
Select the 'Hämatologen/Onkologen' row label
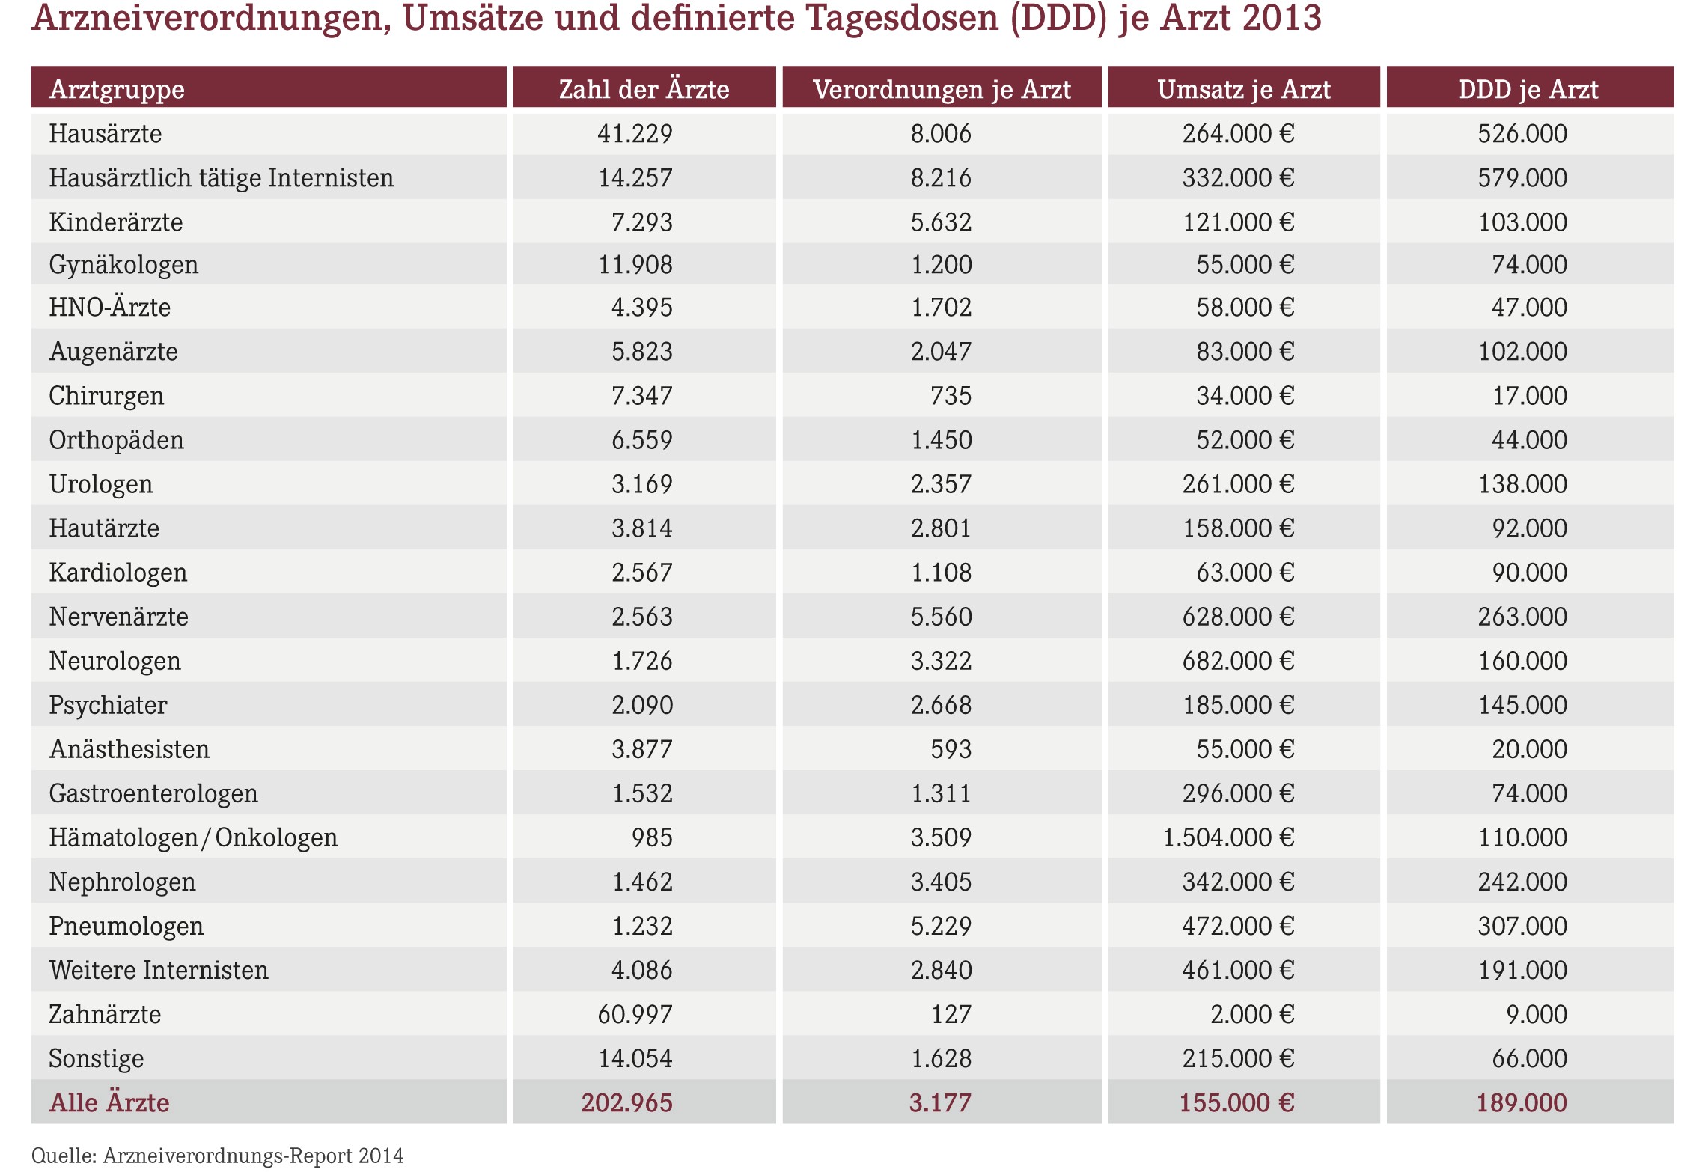(x=193, y=837)
